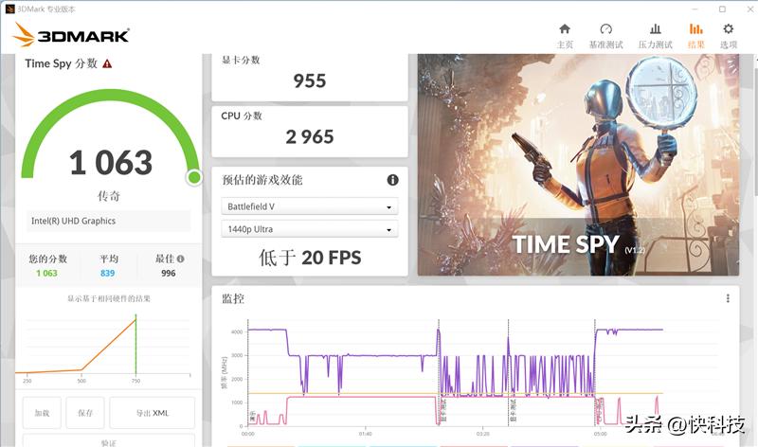Click the 低于 20 FPS estimate text
758x447 pixels.
tap(310, 258)
